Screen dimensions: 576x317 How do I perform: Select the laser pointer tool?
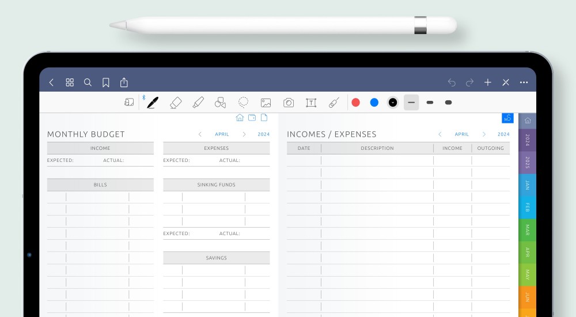click(334, 103)
